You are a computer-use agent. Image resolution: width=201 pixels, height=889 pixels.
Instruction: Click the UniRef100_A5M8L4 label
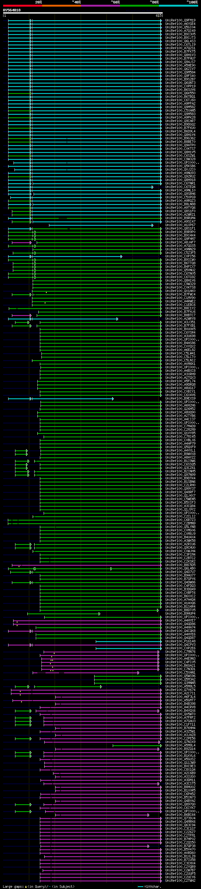coord(180,746)
